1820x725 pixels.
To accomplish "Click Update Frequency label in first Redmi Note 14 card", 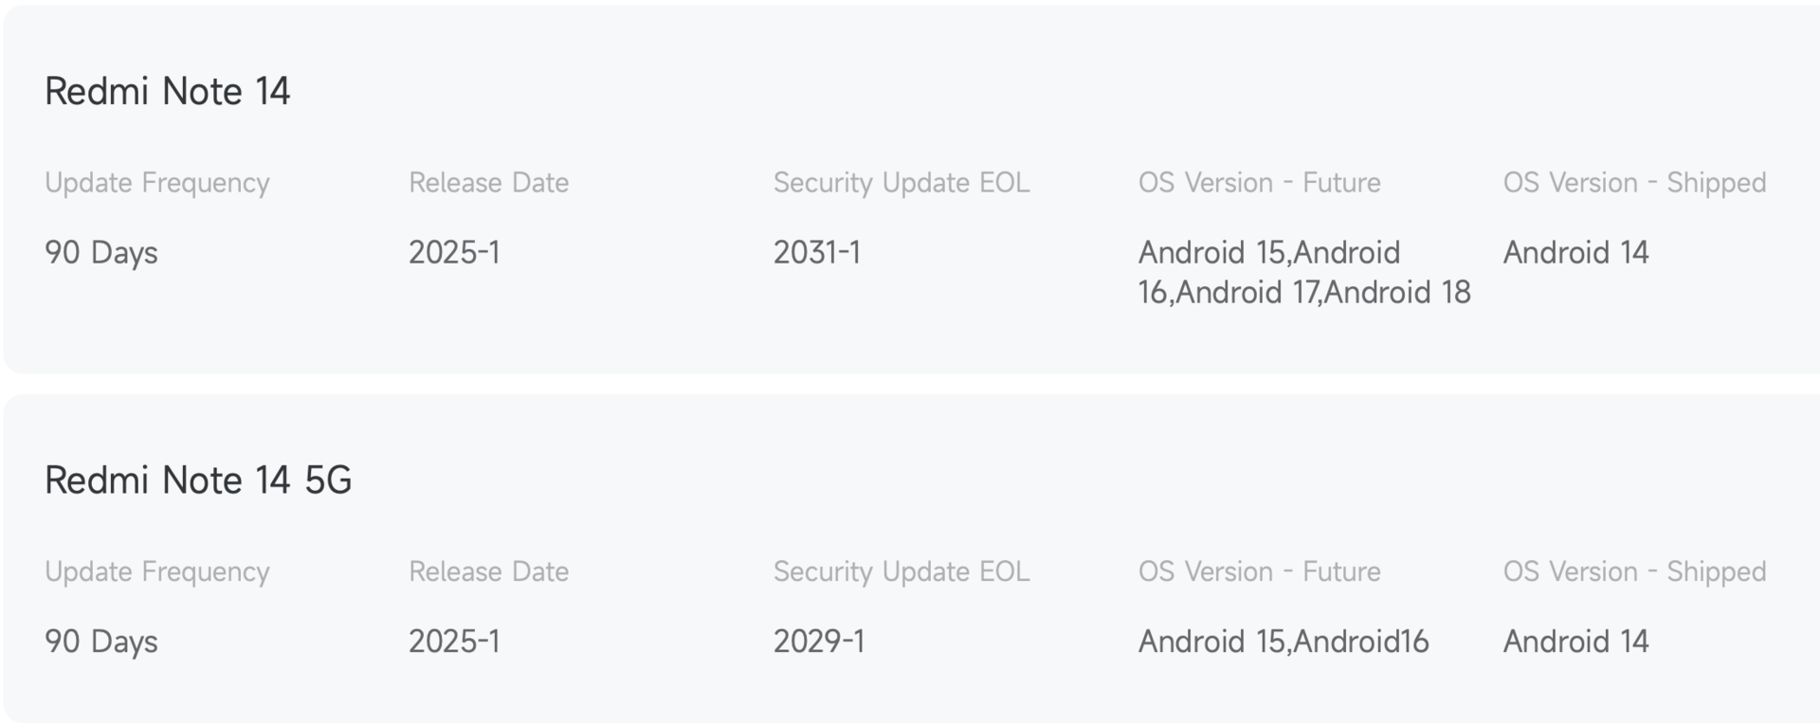I will tap(157, 183).
